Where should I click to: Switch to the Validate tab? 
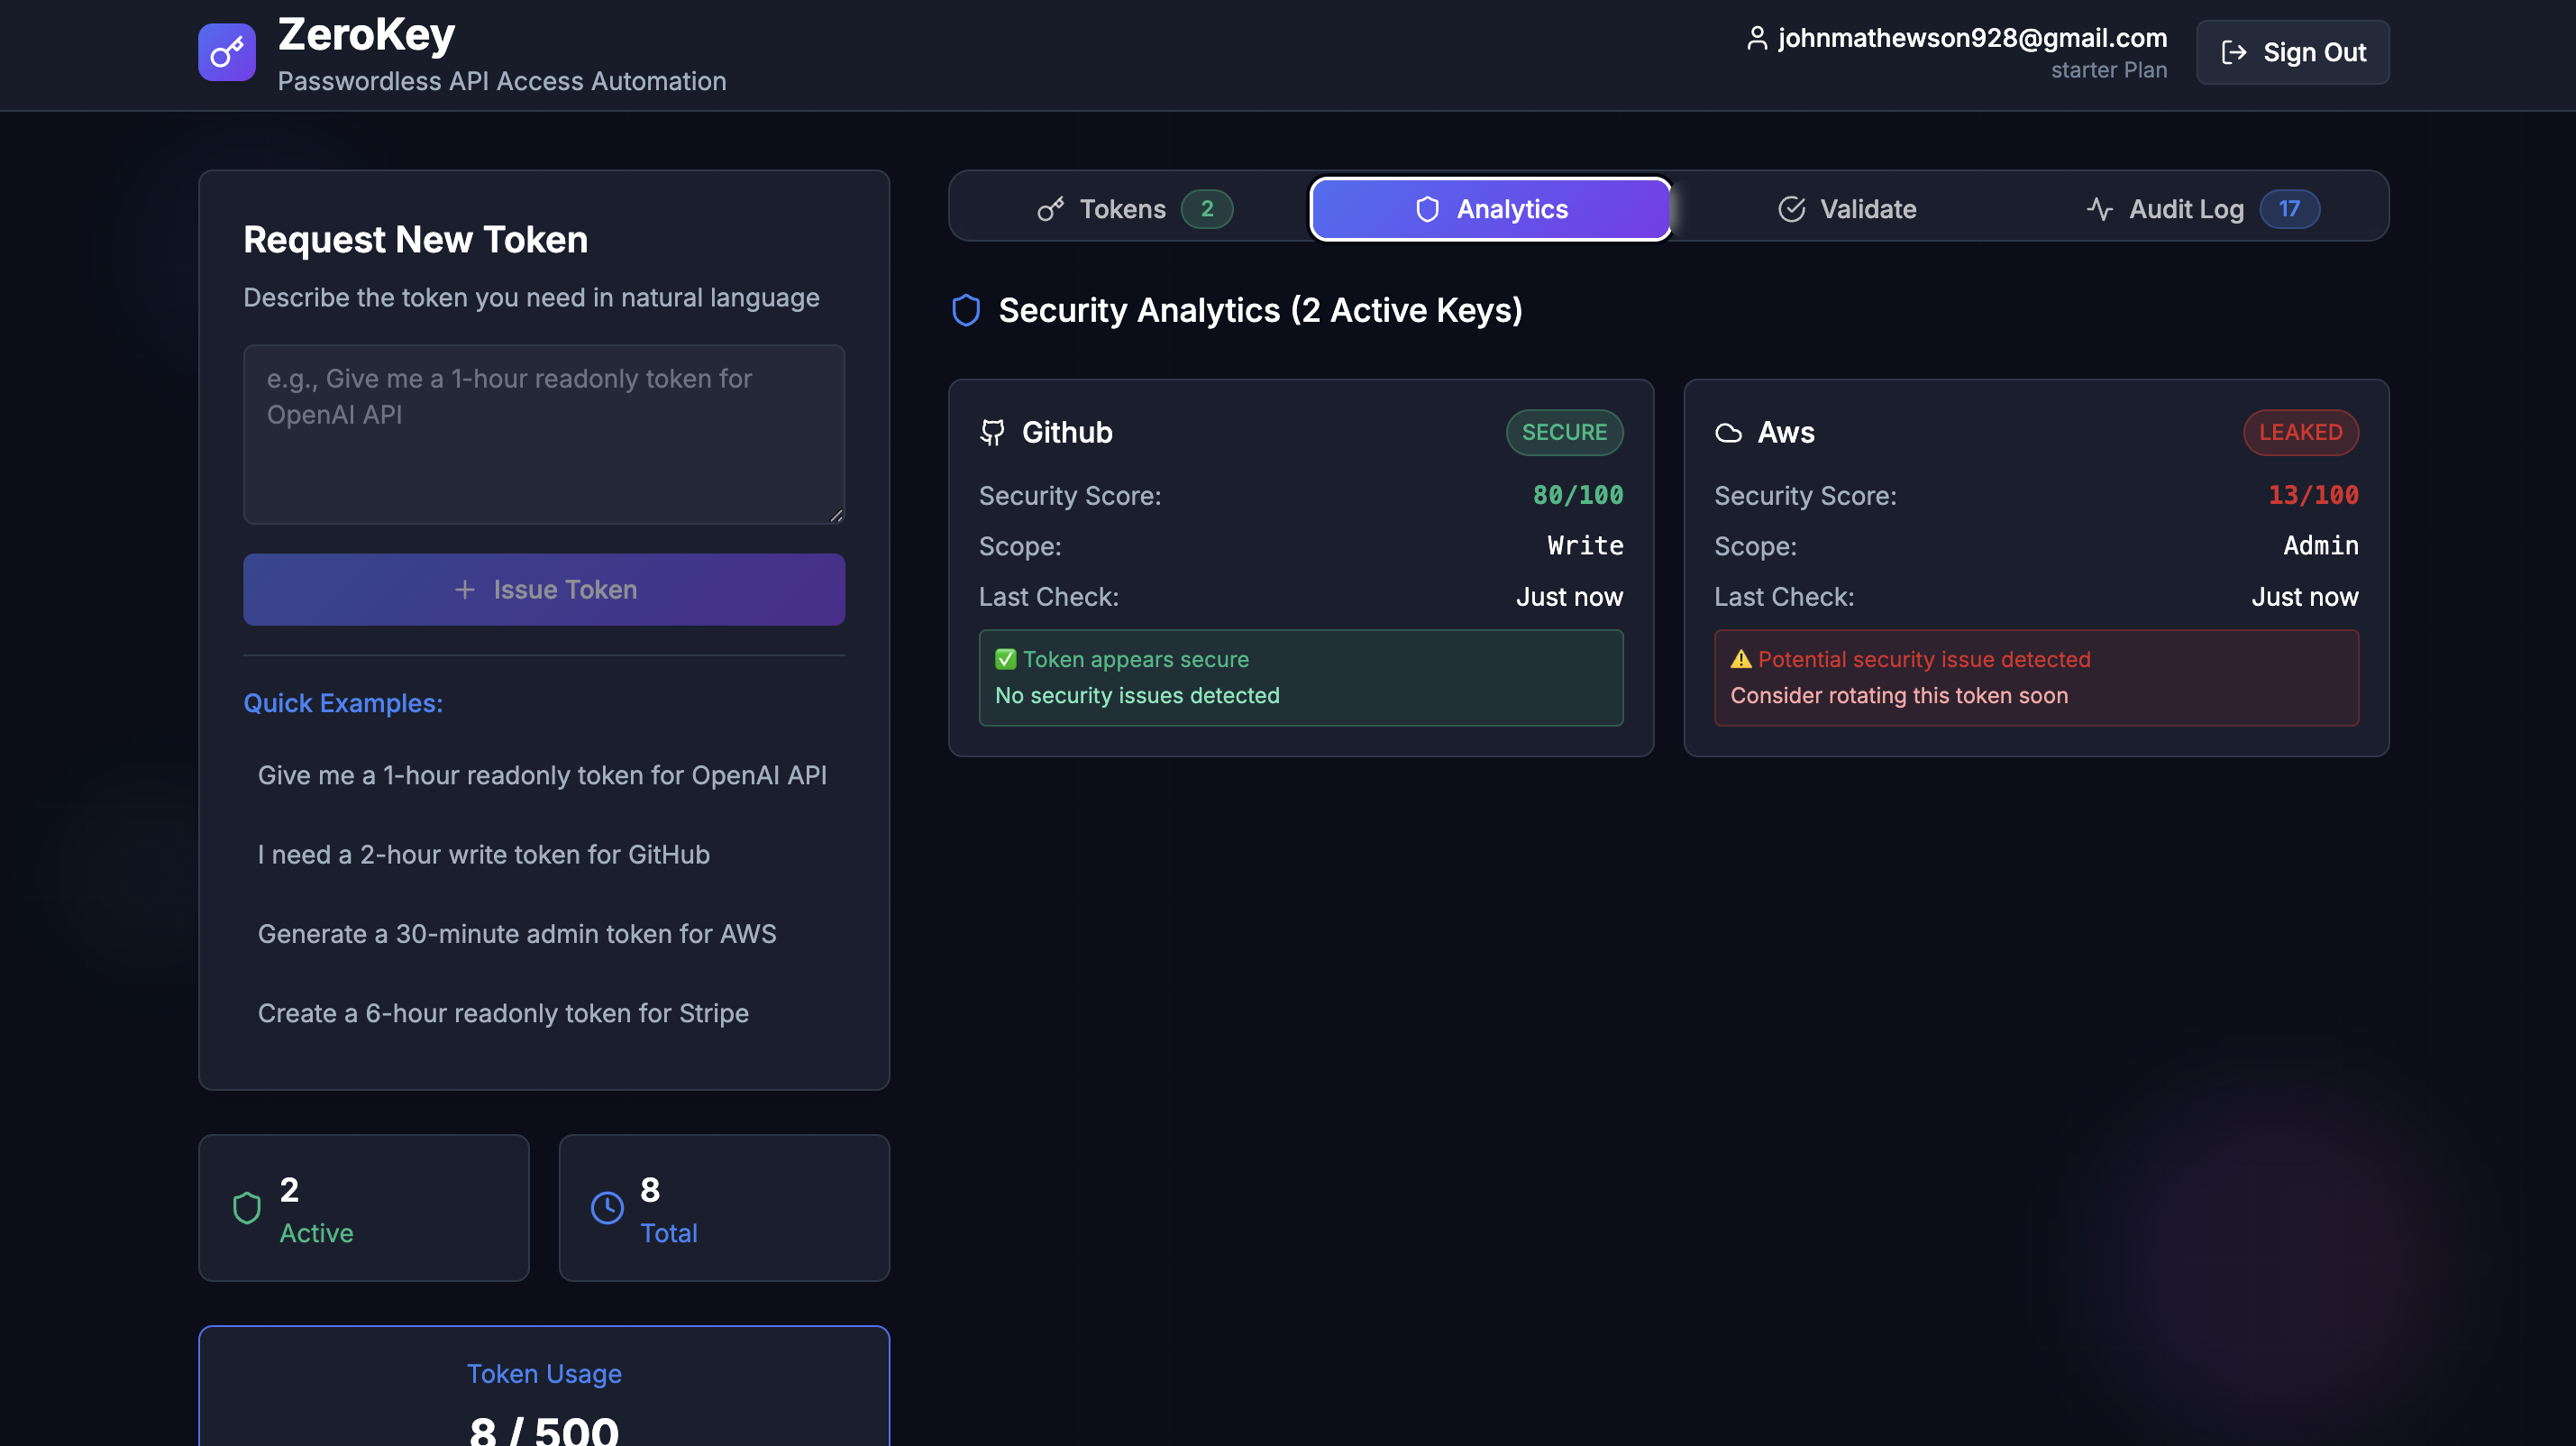tap(1847, 209)
